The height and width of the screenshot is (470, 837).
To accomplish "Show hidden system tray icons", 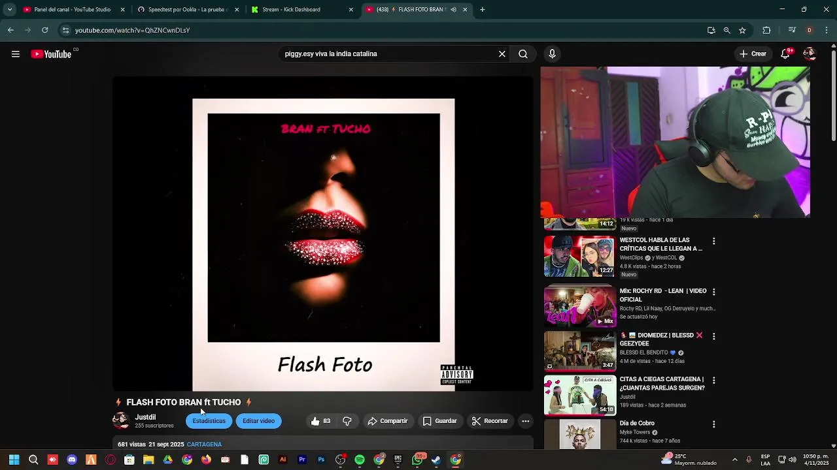I will (734, 460).
